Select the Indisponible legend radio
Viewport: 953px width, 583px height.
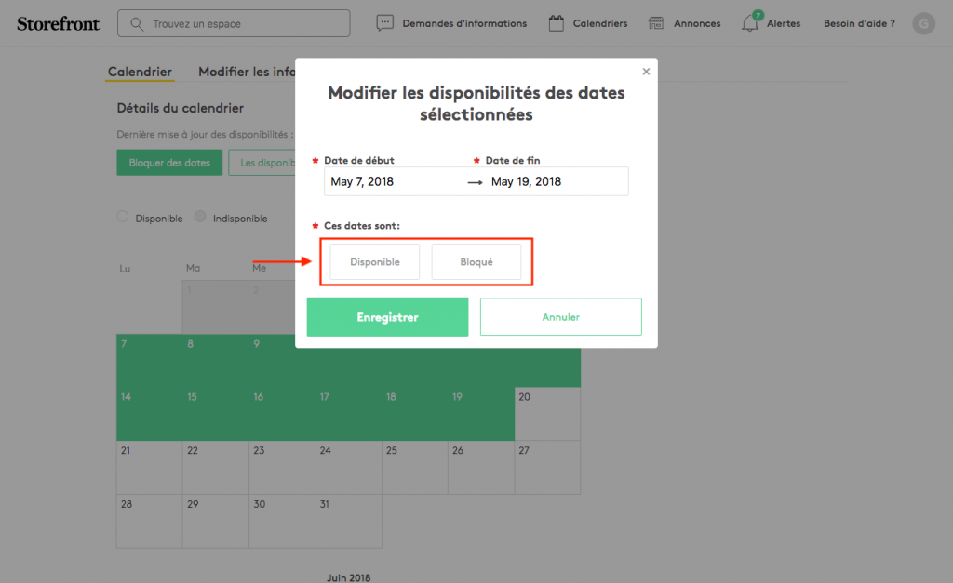(x=201, y=218)
